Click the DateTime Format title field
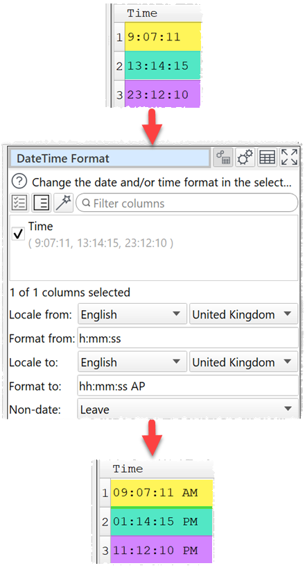 coord(110,159)
